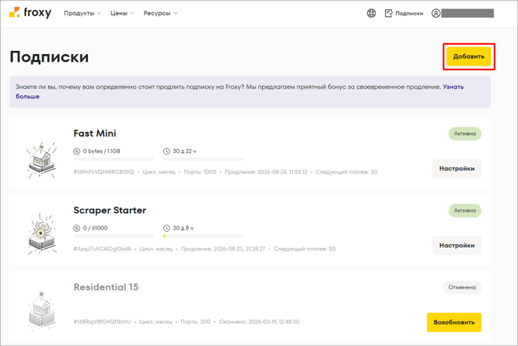Click the Scraper Starter clock icon
The image size is (518, 346).
[166, 228]
